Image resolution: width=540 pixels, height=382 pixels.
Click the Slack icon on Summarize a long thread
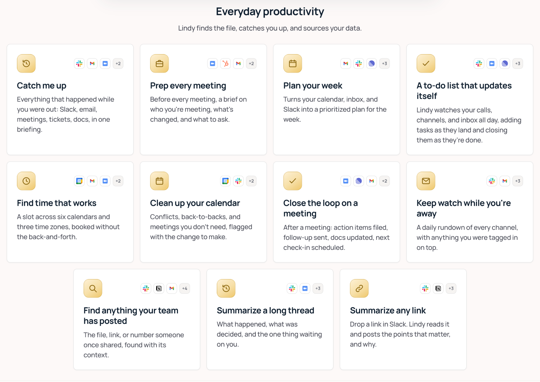coord(292,288)
